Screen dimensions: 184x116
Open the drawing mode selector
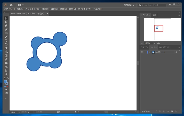coord(6,89)
